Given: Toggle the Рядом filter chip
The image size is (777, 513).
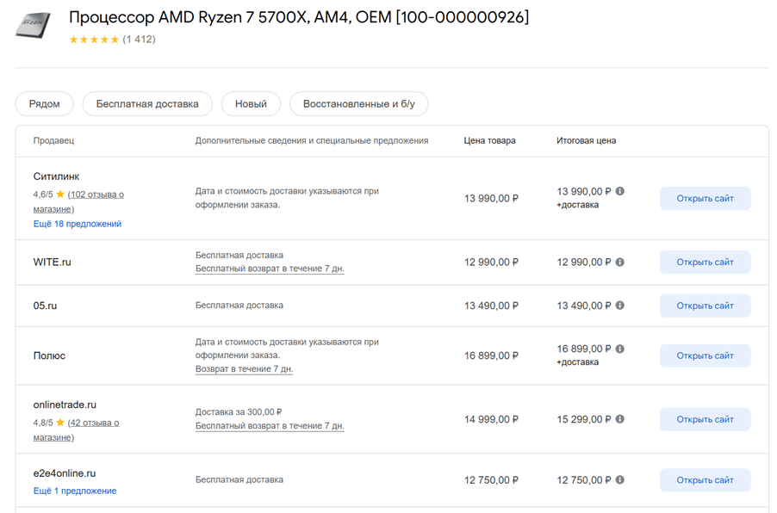Looking at the screenshot, I should (45, 104).
